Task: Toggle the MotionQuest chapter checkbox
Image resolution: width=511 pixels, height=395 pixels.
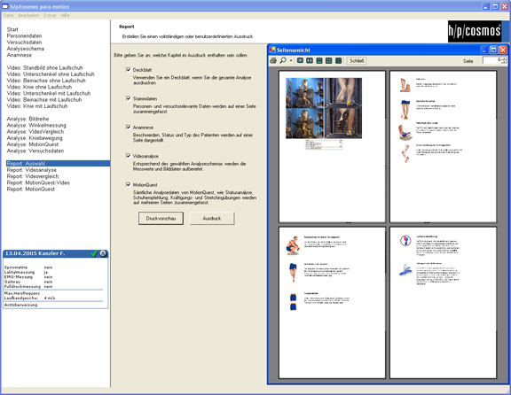Action: coord(128,184)
